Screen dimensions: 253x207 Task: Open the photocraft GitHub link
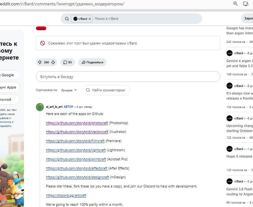77,123
